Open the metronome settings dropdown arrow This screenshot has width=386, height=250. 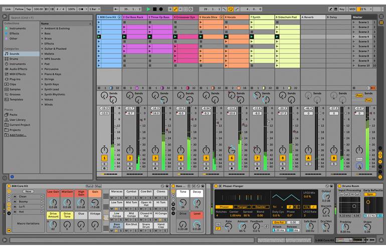[86, 9]
